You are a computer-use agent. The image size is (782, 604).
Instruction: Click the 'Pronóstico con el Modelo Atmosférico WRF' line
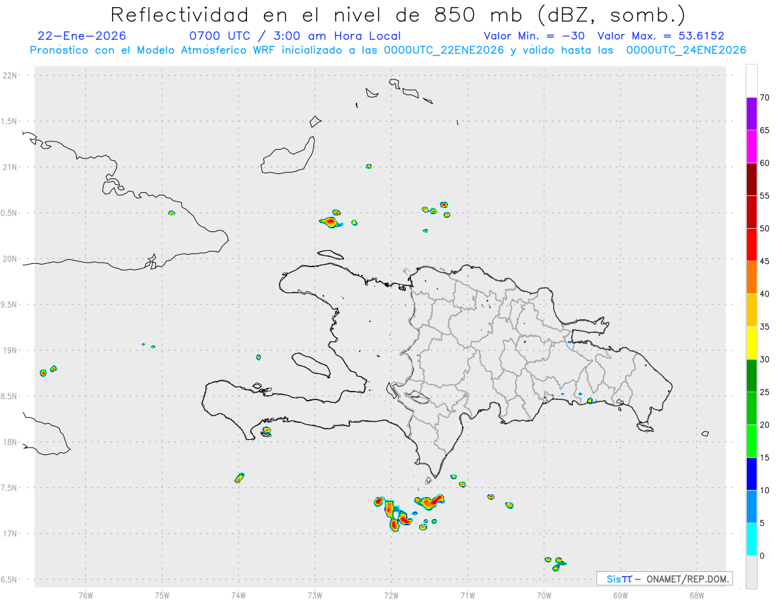click(x=388, y=50)
